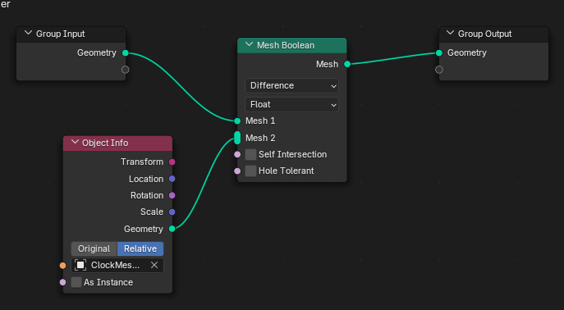
Task: Click the Hole Tolerant input socket
Action: tap(237, 171)
